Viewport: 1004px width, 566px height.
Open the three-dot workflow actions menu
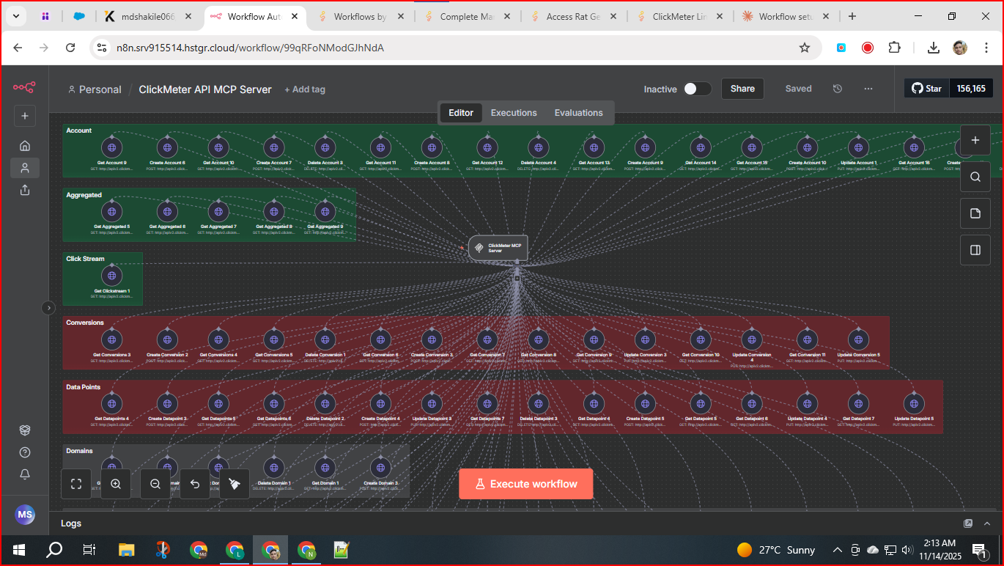868,89
